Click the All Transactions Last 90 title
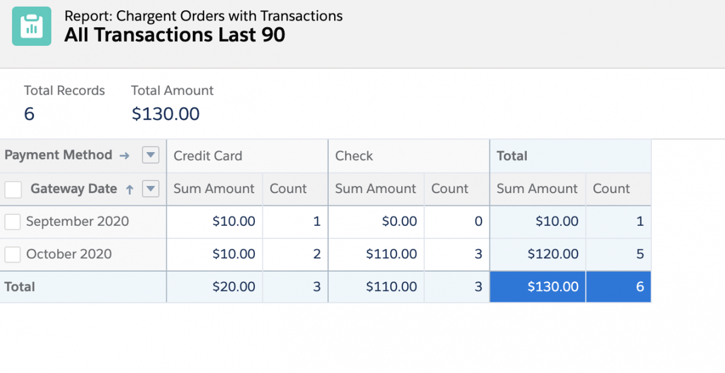 tap(175, 35)
